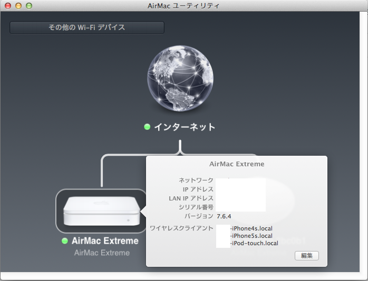Select the AirMac Extreme base station icon
Screen dimensions: 368x281
101,210
